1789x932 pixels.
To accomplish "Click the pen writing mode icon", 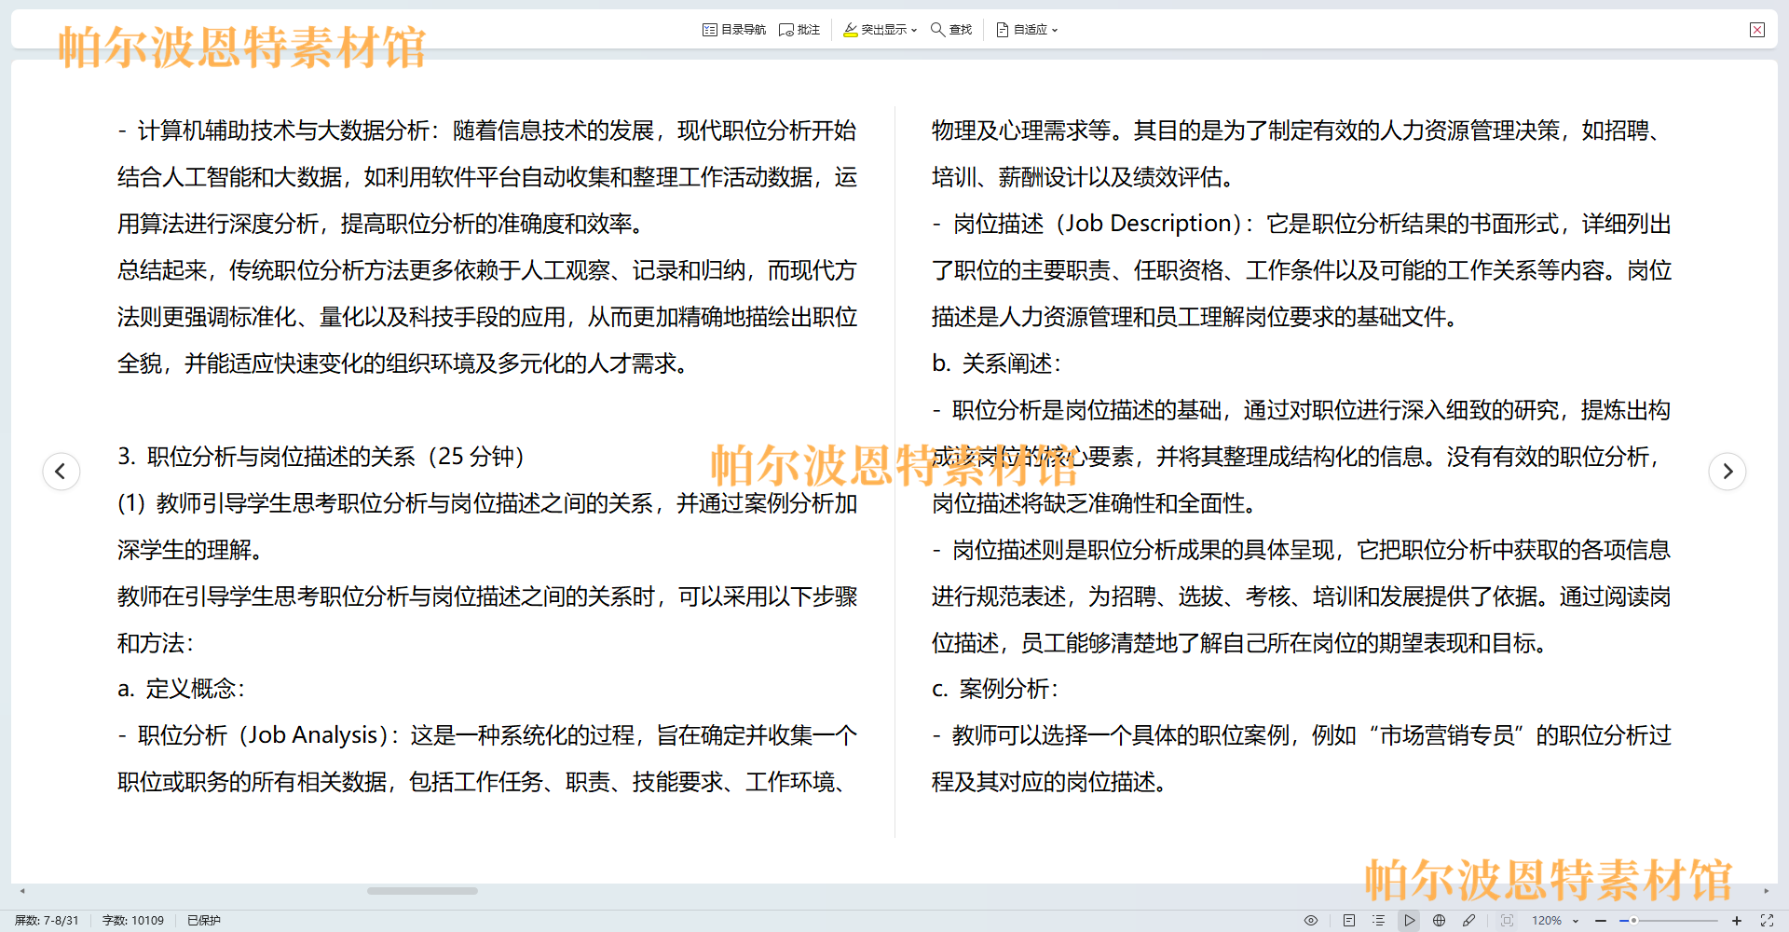I will point(1468,920).
